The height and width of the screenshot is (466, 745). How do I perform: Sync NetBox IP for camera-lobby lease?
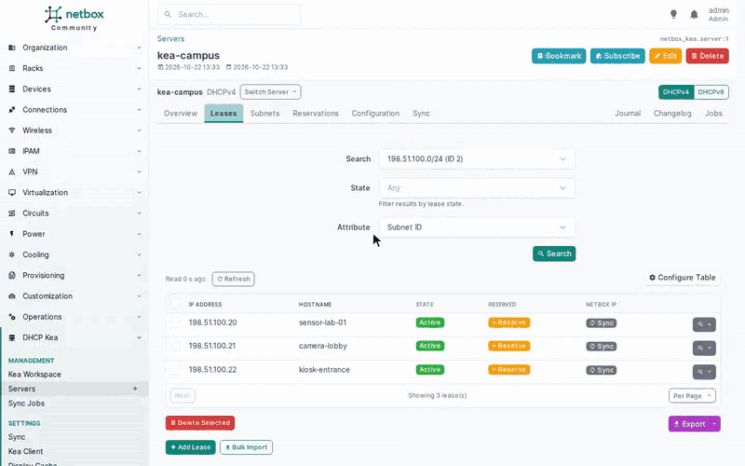pyautogui.click(x=601, y=346)
